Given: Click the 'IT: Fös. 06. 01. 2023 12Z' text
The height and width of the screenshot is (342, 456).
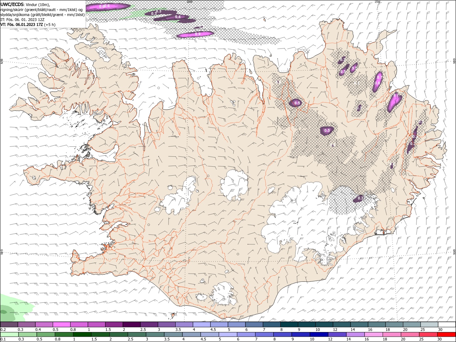Looking at the screenshot, I should (22, 20).
